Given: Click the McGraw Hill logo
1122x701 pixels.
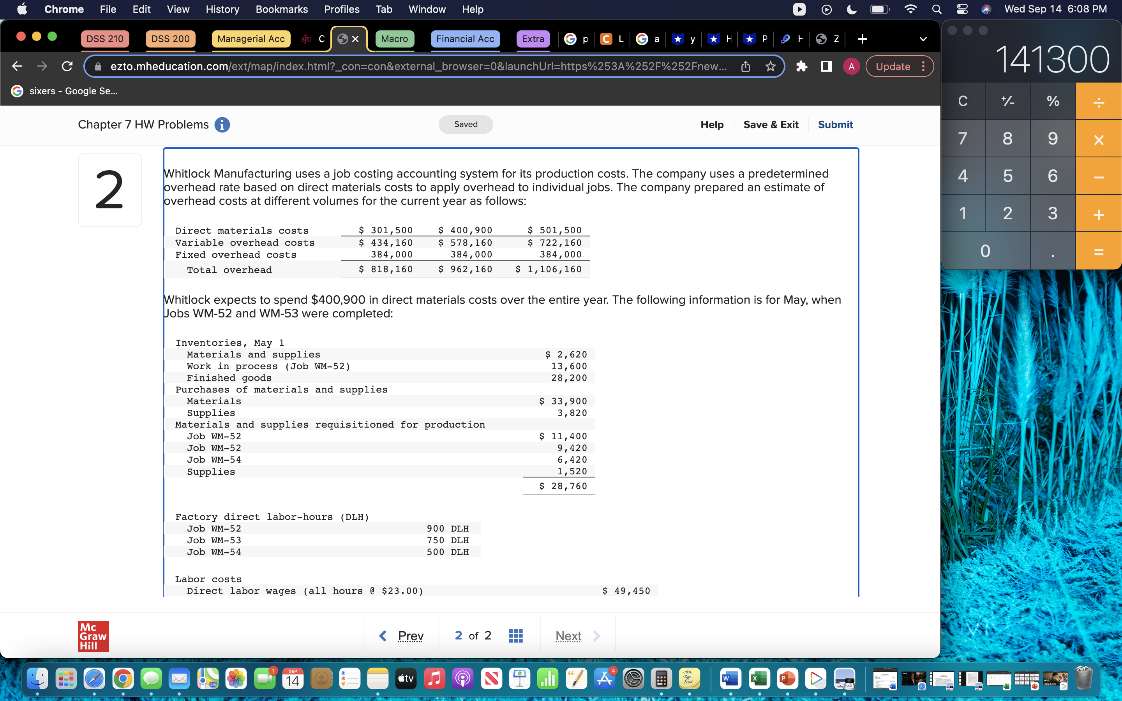Looking at the screenshot, I should [93, 636].
